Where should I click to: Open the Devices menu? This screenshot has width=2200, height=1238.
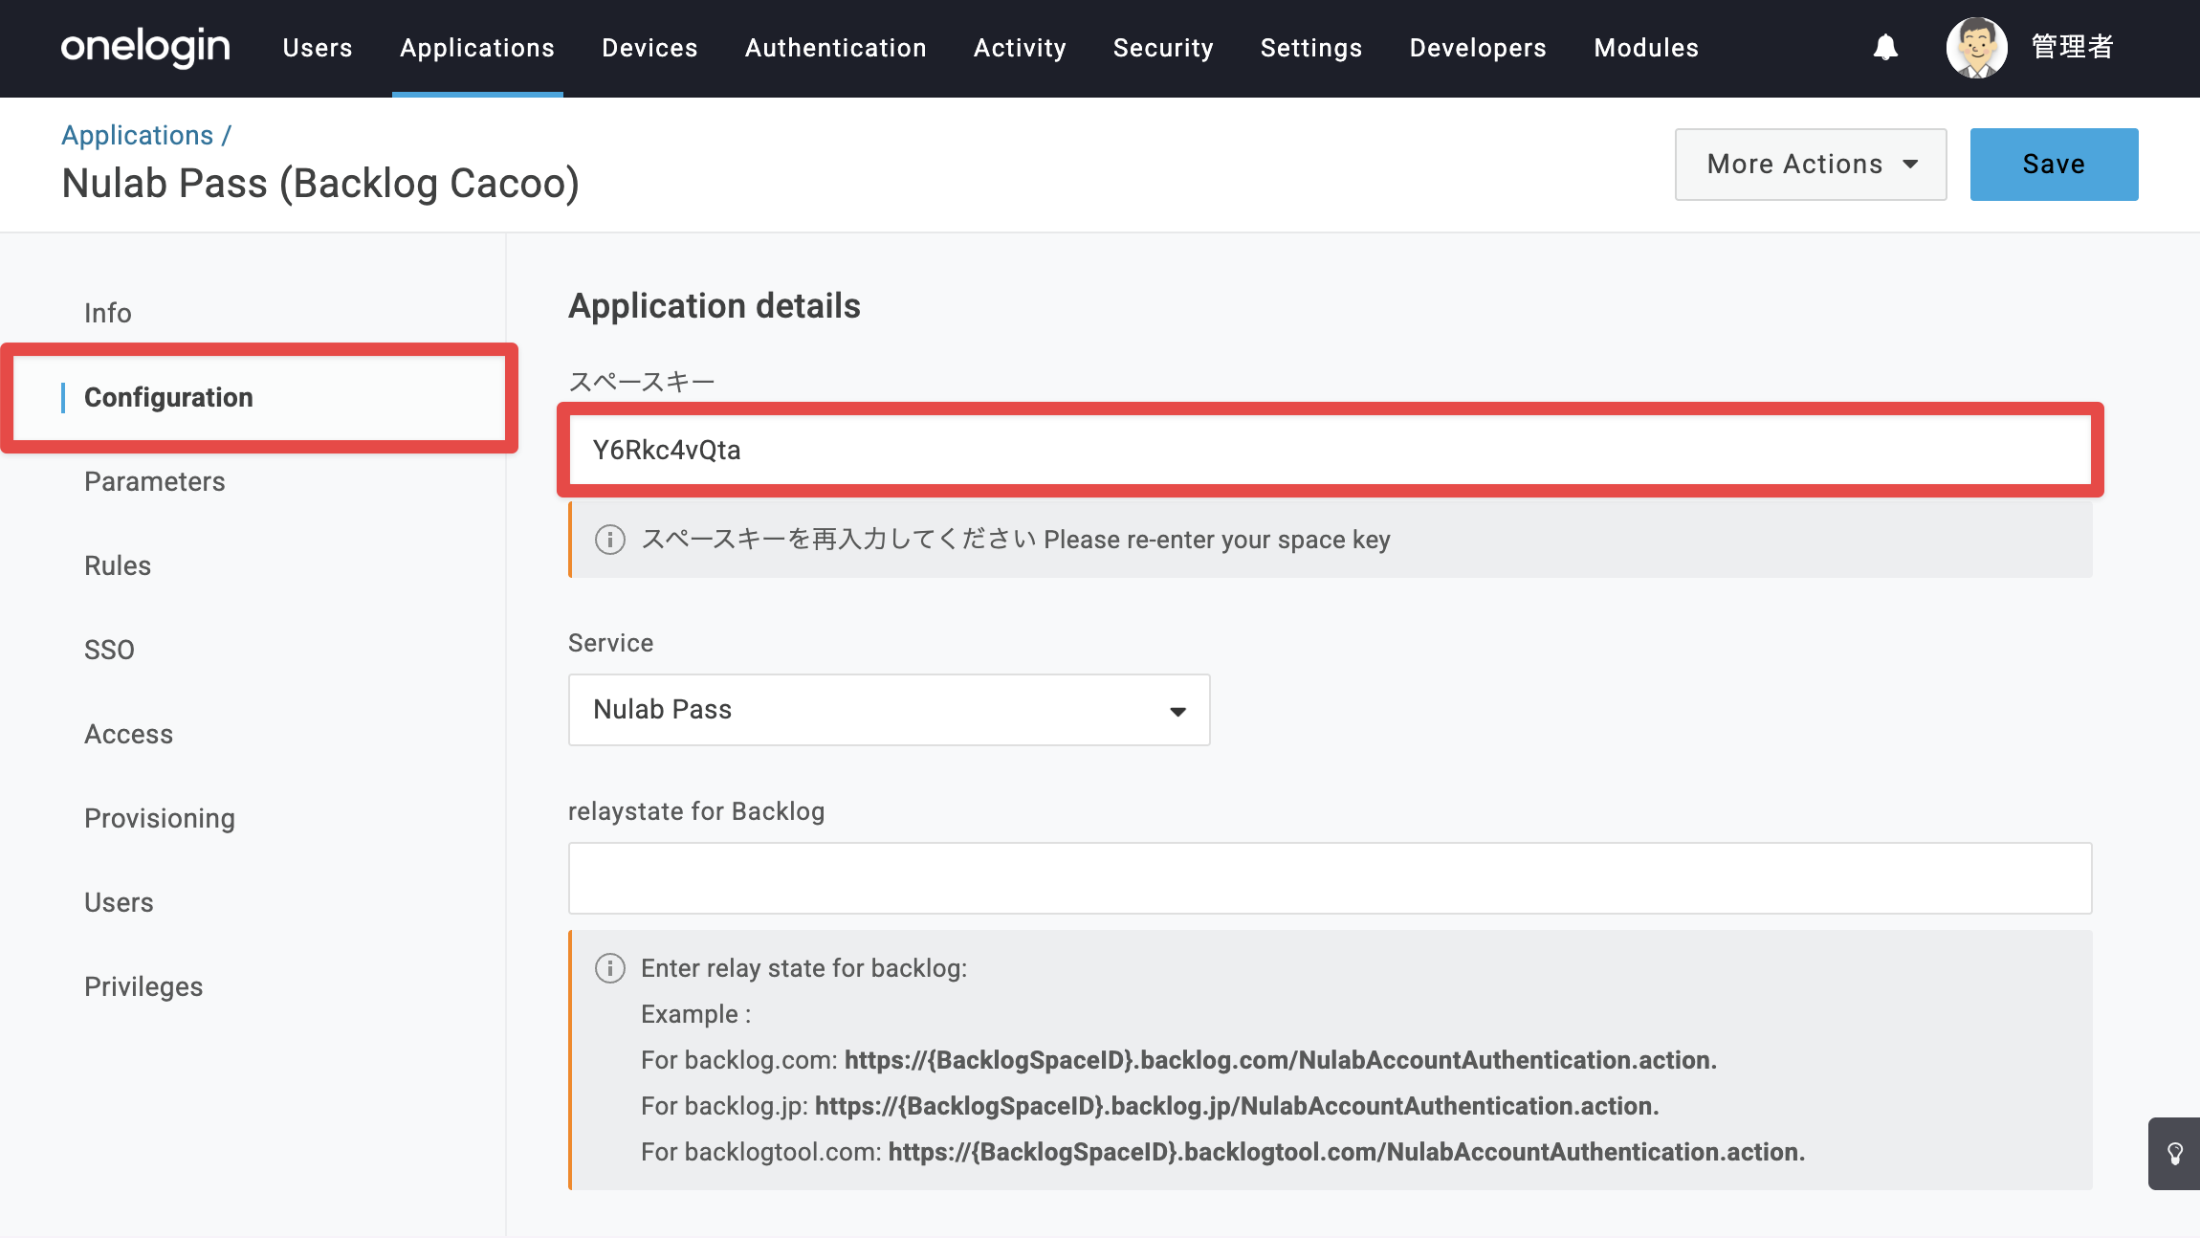click(x=649, y=48)
